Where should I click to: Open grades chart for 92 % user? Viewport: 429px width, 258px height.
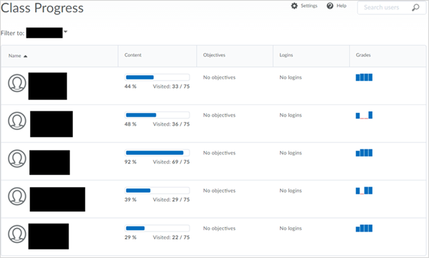[364, 153]
